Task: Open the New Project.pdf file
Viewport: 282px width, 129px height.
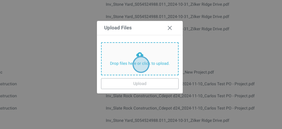Action: pyautogui.click(x=199, y=72)
